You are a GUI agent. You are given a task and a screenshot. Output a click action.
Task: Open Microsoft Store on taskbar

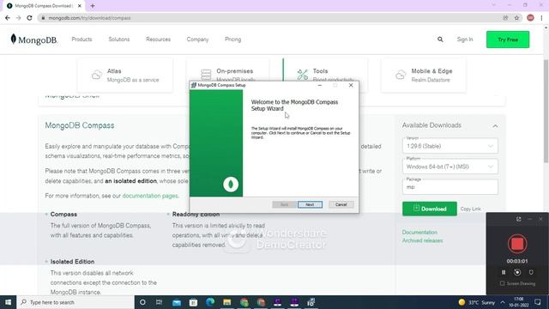[193, 302]
